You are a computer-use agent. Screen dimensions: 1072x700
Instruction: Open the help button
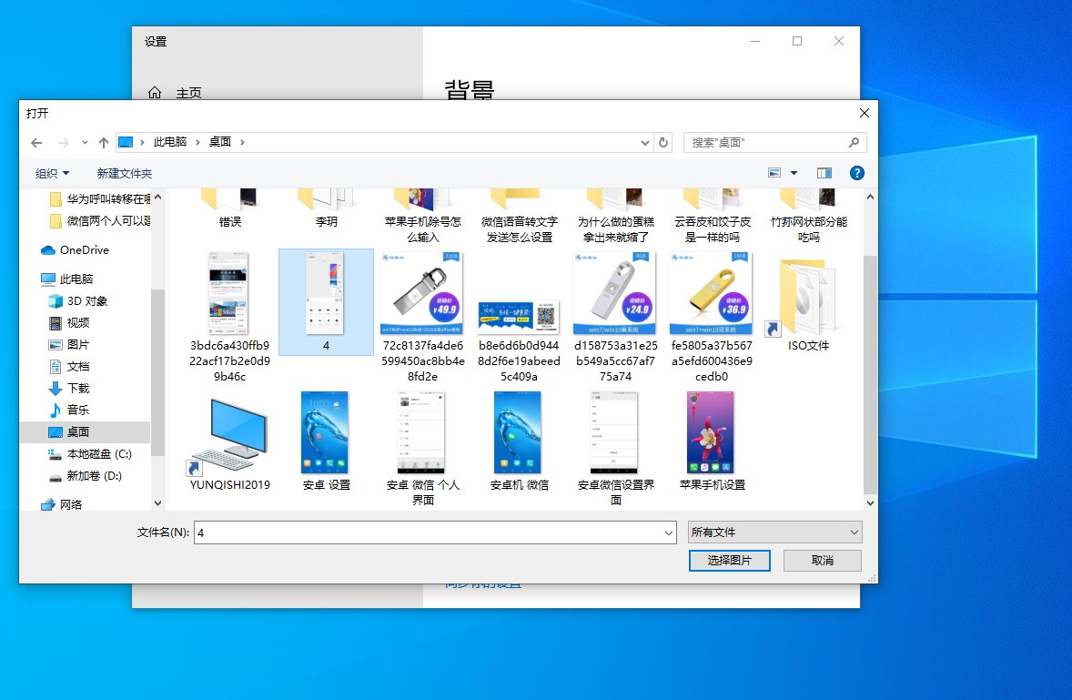click(856, 173)
